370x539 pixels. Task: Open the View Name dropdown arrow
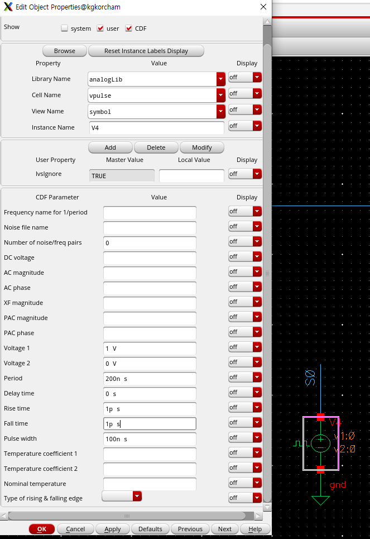click(x=221, y=111)
